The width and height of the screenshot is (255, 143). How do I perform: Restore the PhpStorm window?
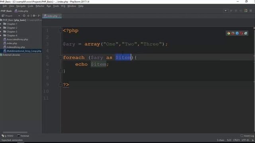click(246, 2)
